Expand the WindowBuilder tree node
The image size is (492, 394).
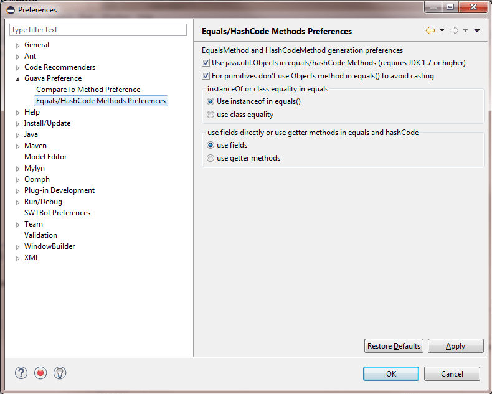pos(18,247)
